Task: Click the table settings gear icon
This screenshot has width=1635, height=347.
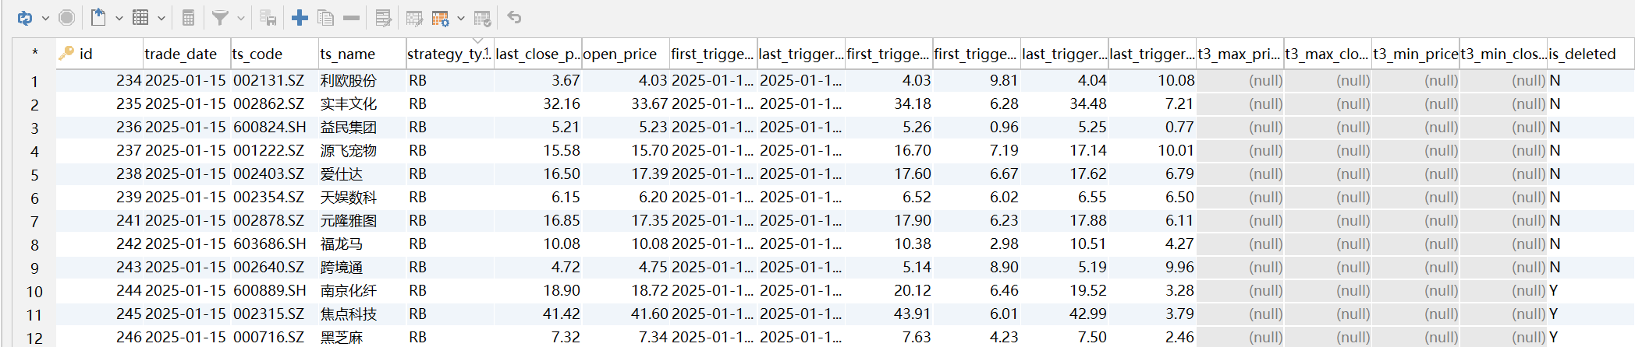Action: 441,17
